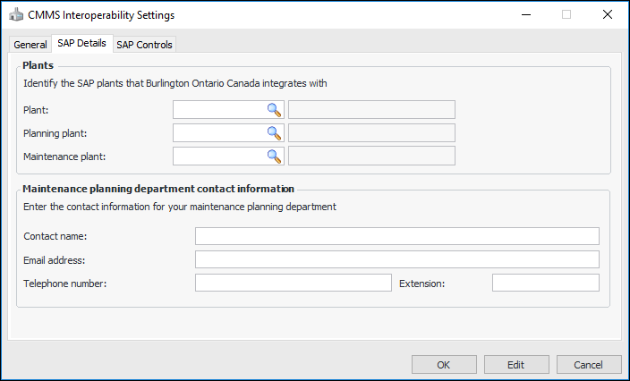Click the Plant description read-only box
Viewport: 630px width, 381px height.
coord(371,110)
